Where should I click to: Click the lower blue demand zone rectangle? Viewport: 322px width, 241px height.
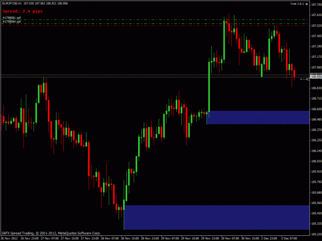pyautogui.click(x=217, y=217)
